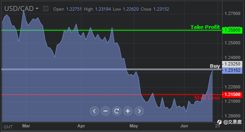Click the 1.25000 price axis label
Viewport: 245px width, 132px height.
[x=232, y=43]
